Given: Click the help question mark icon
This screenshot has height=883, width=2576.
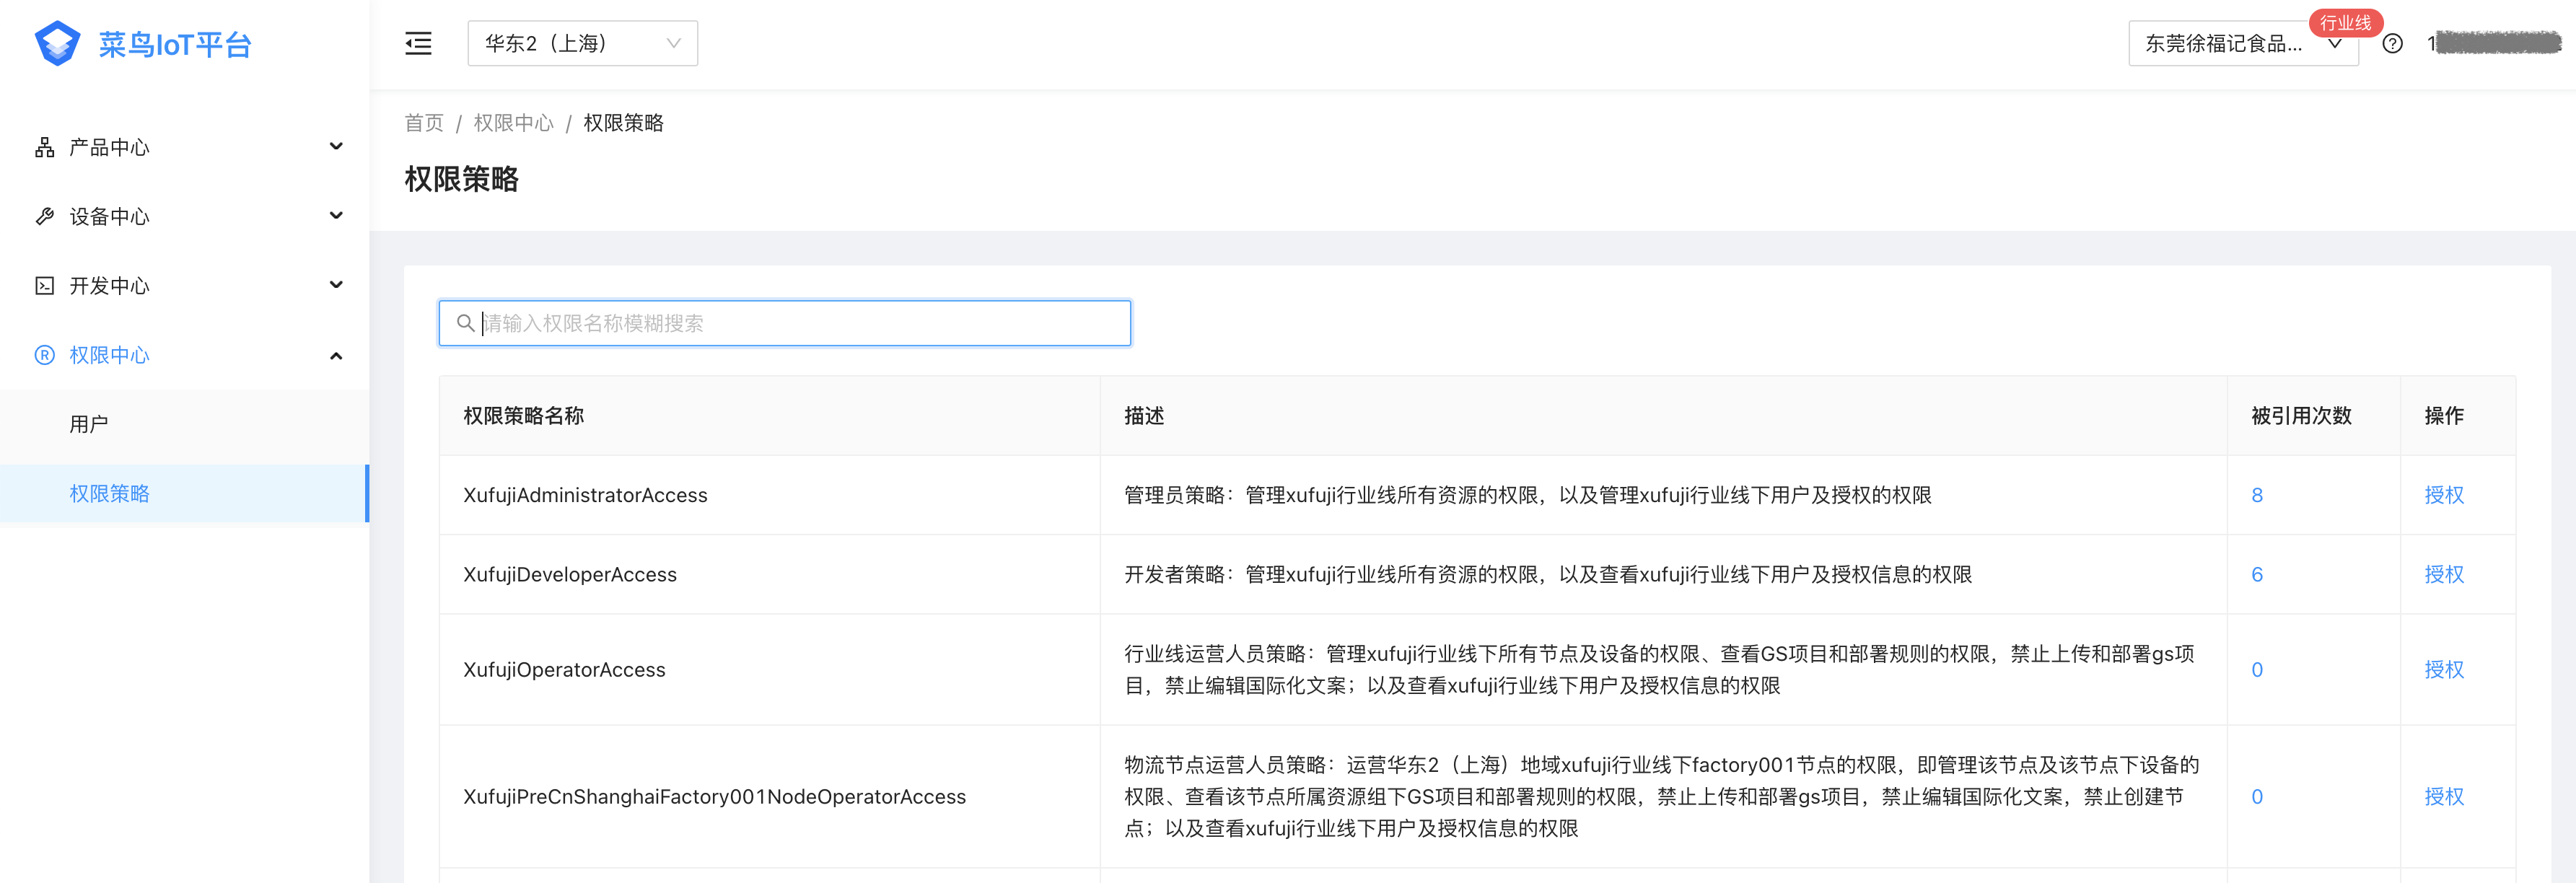Looking at the screenshot, I should click(2392, 44).
